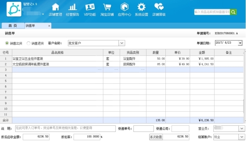The image size is (246, 142).
Task: Click unit price ¥39.90
Action: pos(178,59)
